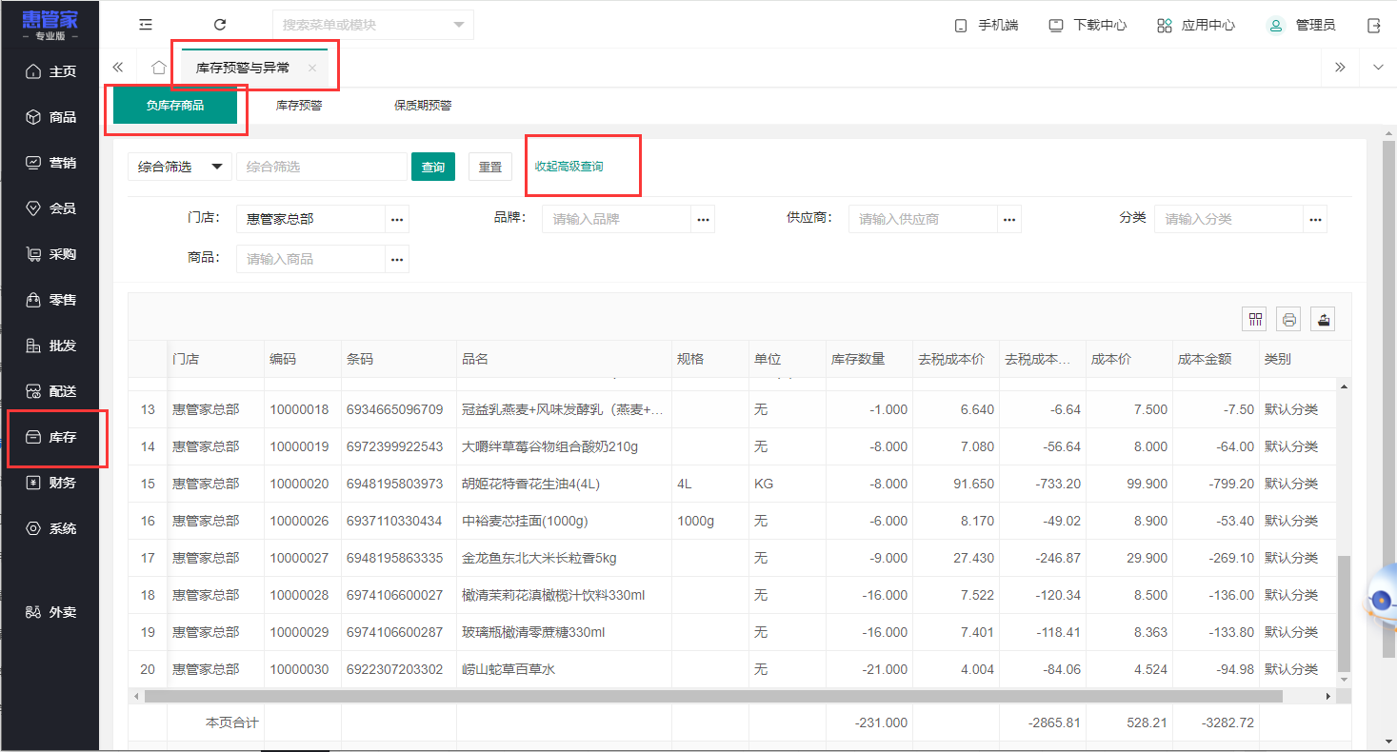The height and width of the screenshot is (752, 1397).
Task: Switch to 保质期预警 tab
Action: coord(423,105)
